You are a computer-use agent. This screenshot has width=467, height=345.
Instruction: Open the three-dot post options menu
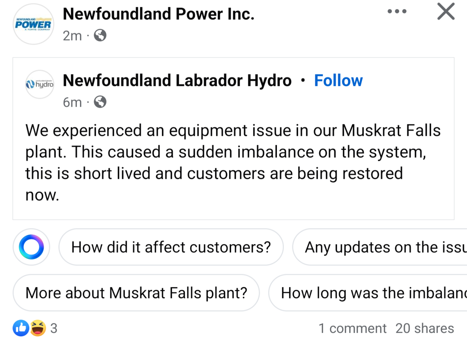397,12
